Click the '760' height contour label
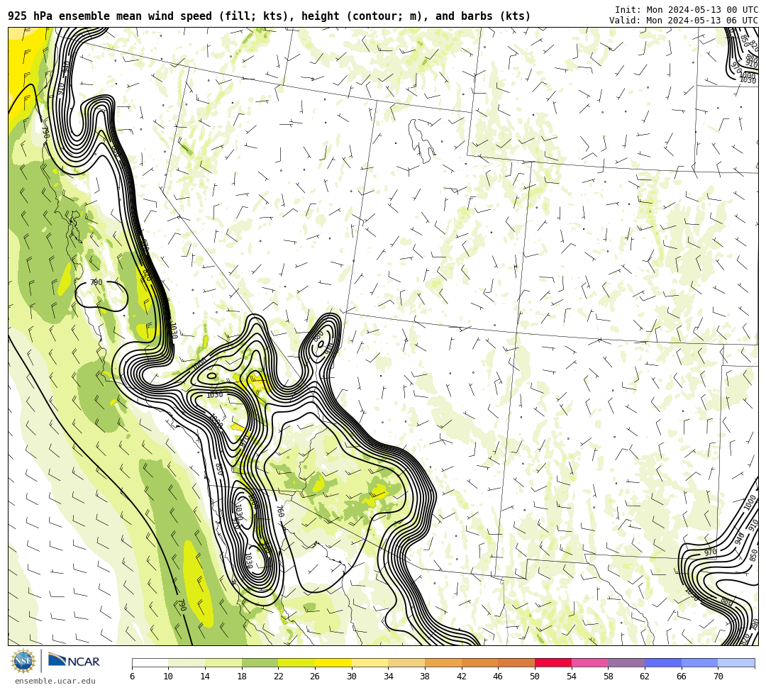Screen dimensions: 766x690 pyautogui.click(x=280, y=511)
